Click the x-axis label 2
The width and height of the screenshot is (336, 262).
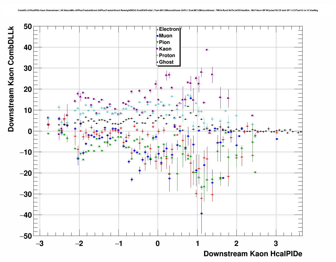click(x=236, y=244)
